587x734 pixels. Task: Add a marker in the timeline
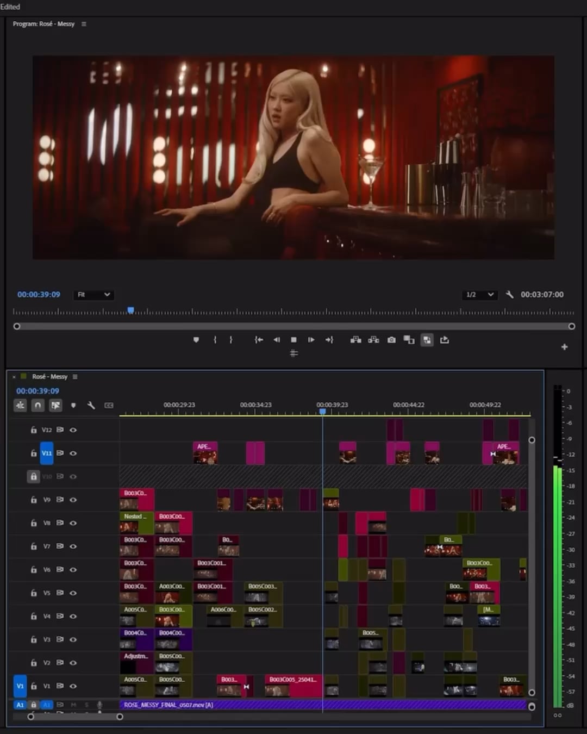pos(73,405)
